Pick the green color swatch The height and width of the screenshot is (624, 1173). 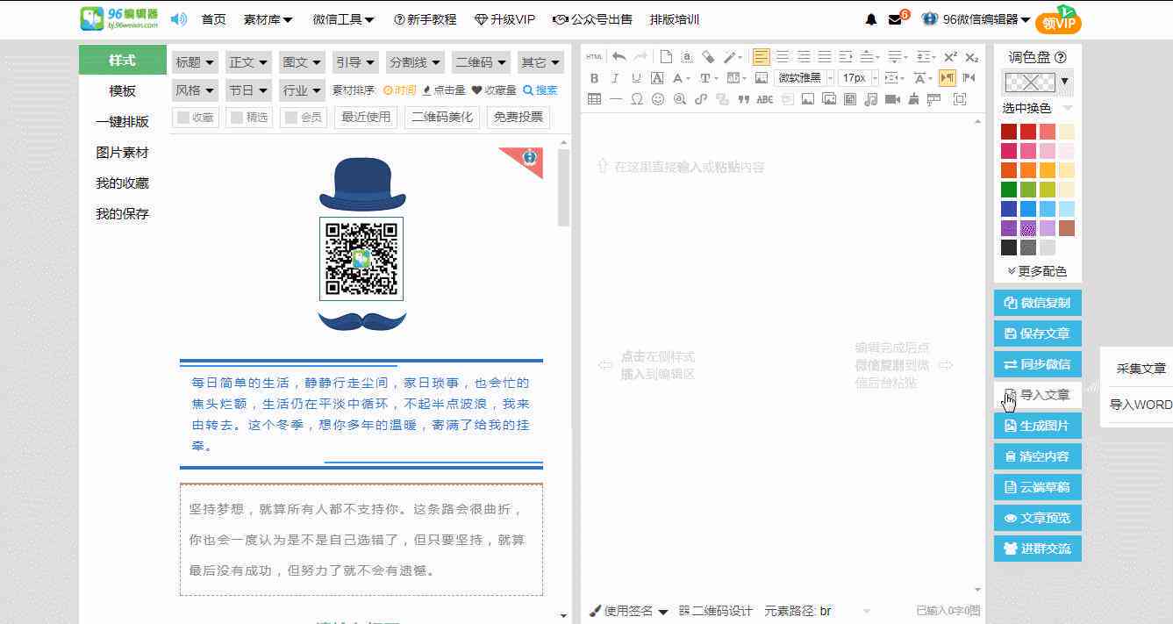[x=1009, y=190]
